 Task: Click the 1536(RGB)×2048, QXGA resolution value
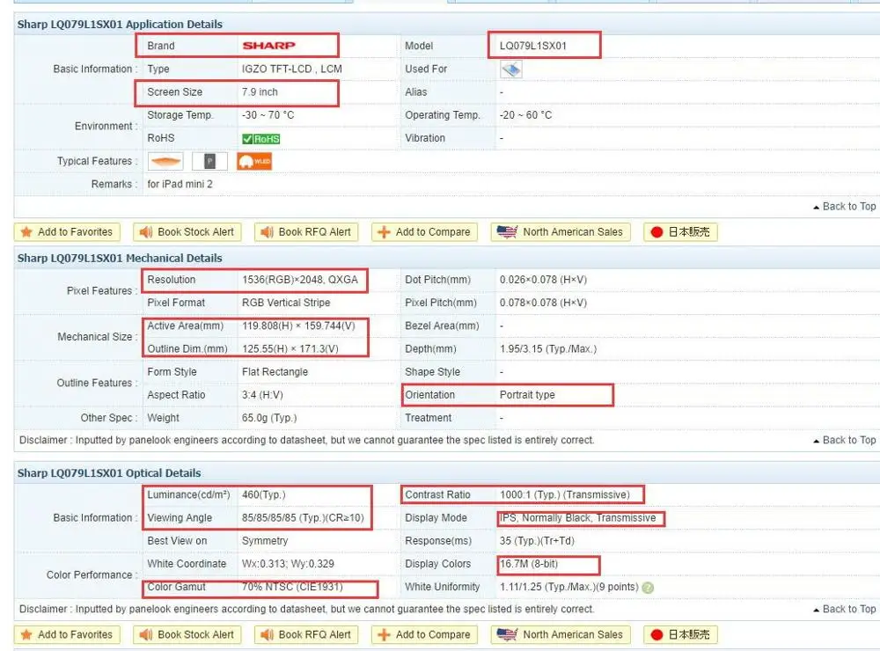[x=300, y=280]
